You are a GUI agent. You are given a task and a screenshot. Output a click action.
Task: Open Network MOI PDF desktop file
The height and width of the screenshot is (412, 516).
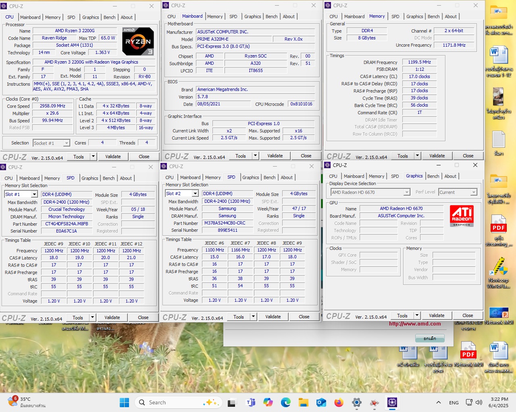(468, 354)
